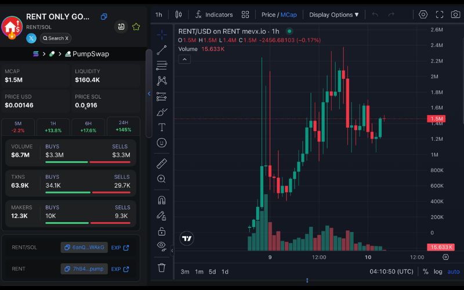Open the chart layout grid selector
Screen dimensions: 464x290
click(245, 14)
